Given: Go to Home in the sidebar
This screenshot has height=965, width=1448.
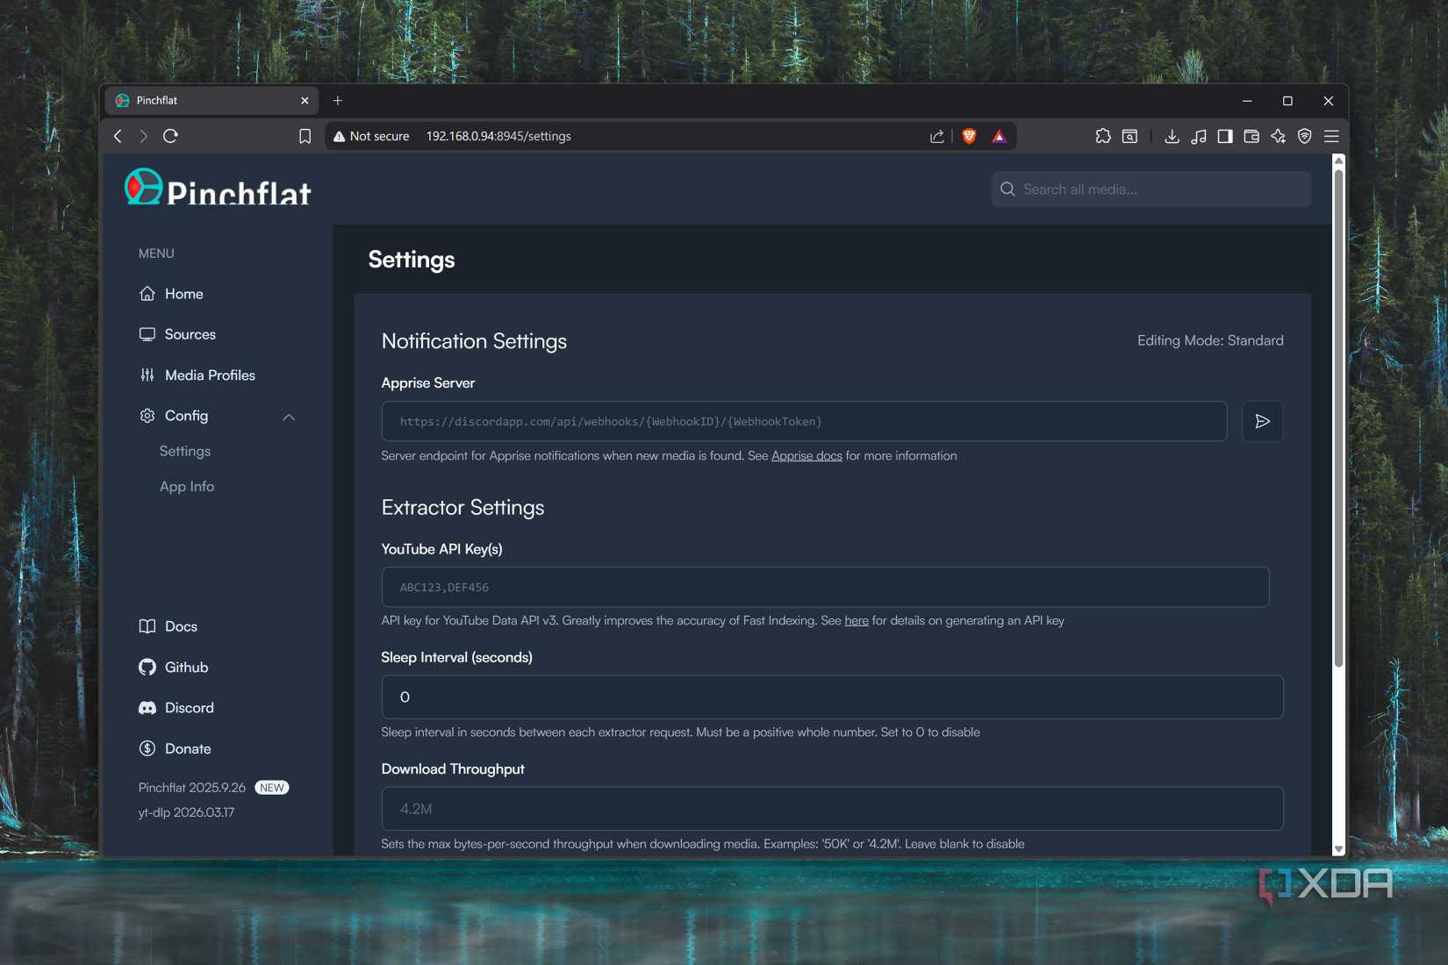Looking at the screenshot, I should (x=171, y=294).
